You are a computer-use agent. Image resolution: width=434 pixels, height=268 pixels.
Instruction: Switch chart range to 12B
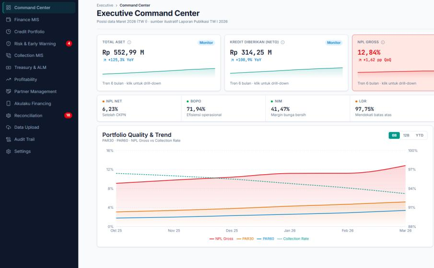(406, 135)
